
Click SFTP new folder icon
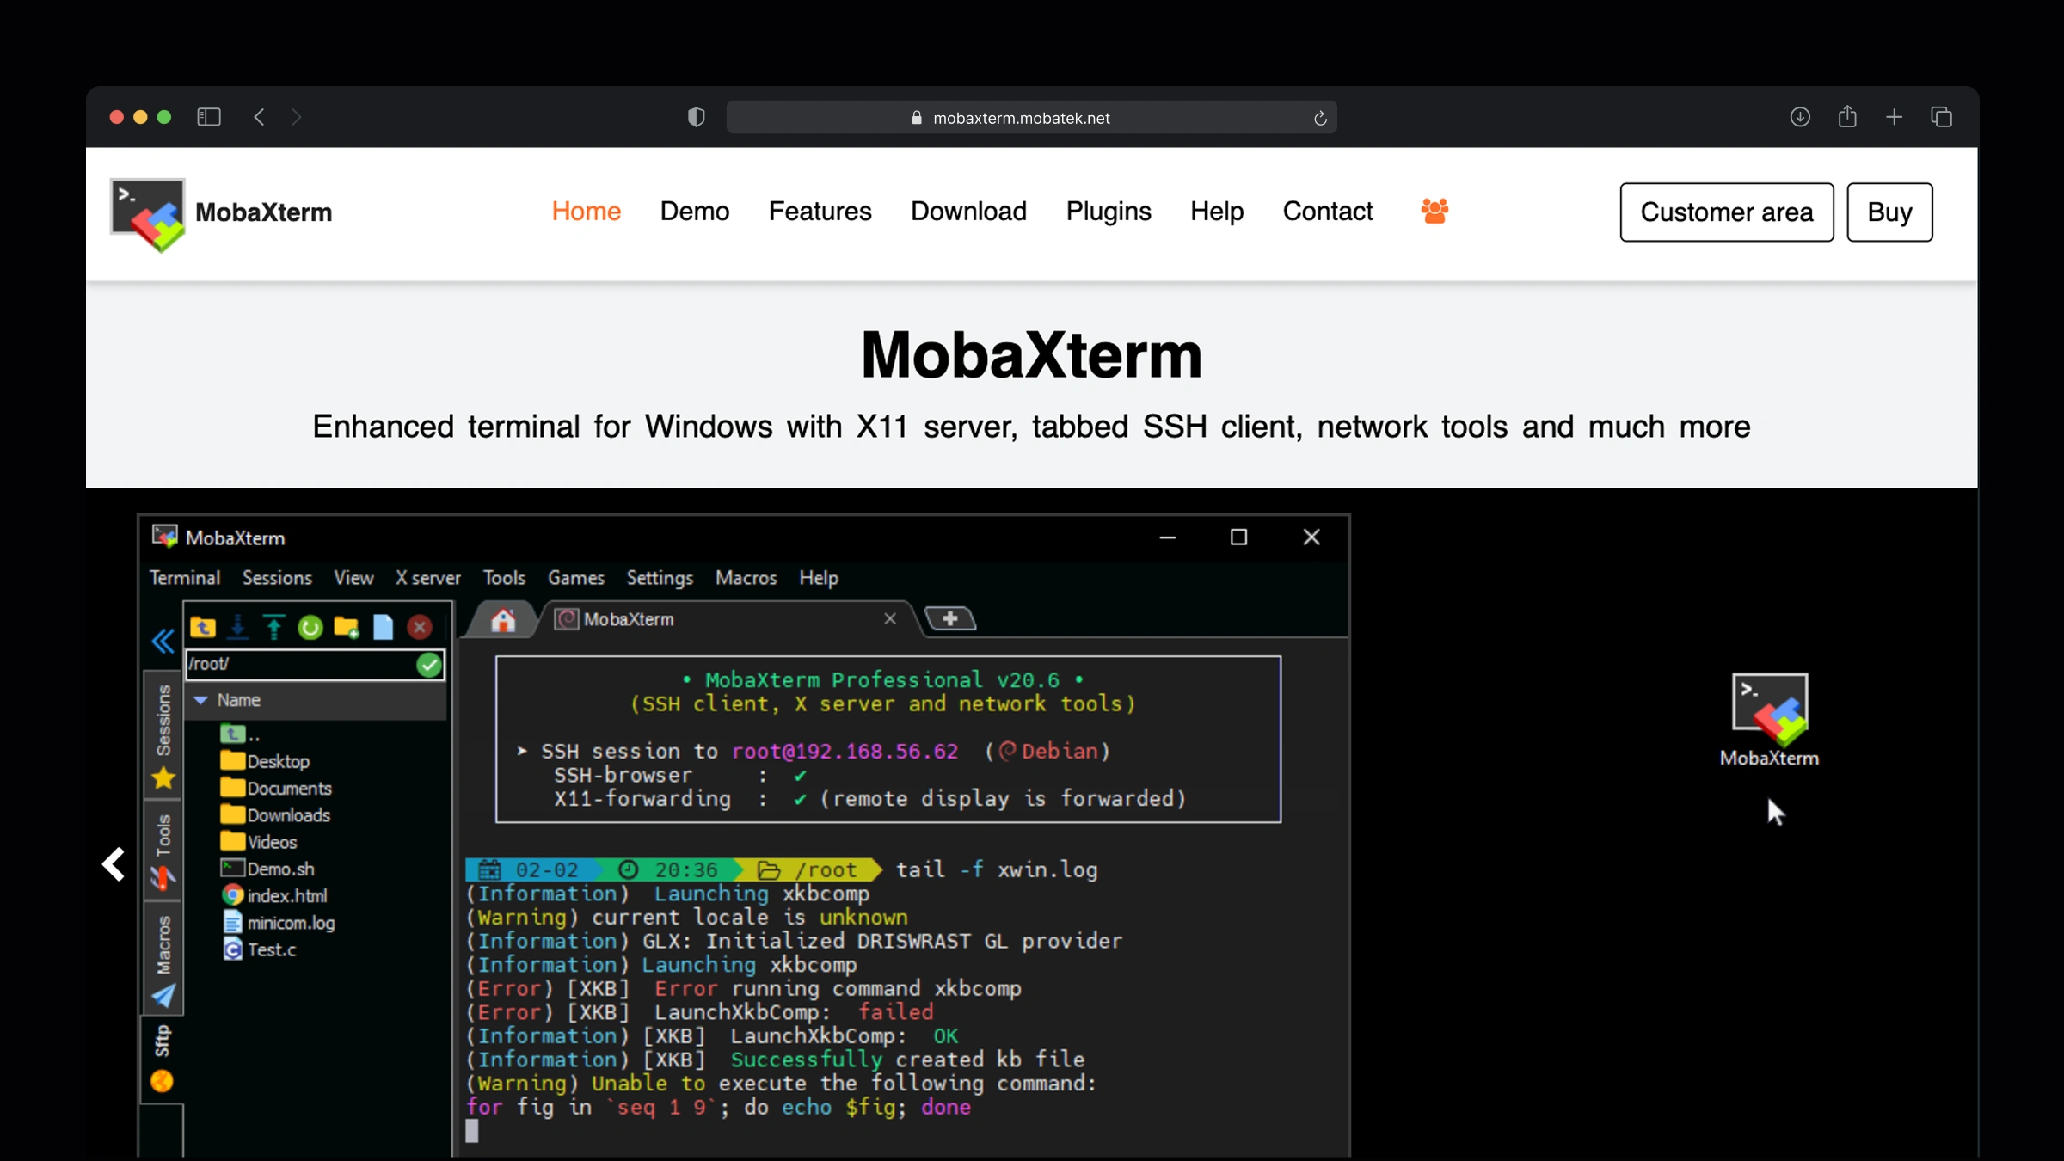click(347, 628)
